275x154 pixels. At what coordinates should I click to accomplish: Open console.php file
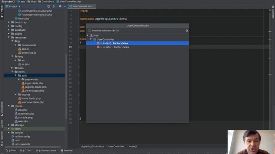pyautogui.click(x=25, y=118)
